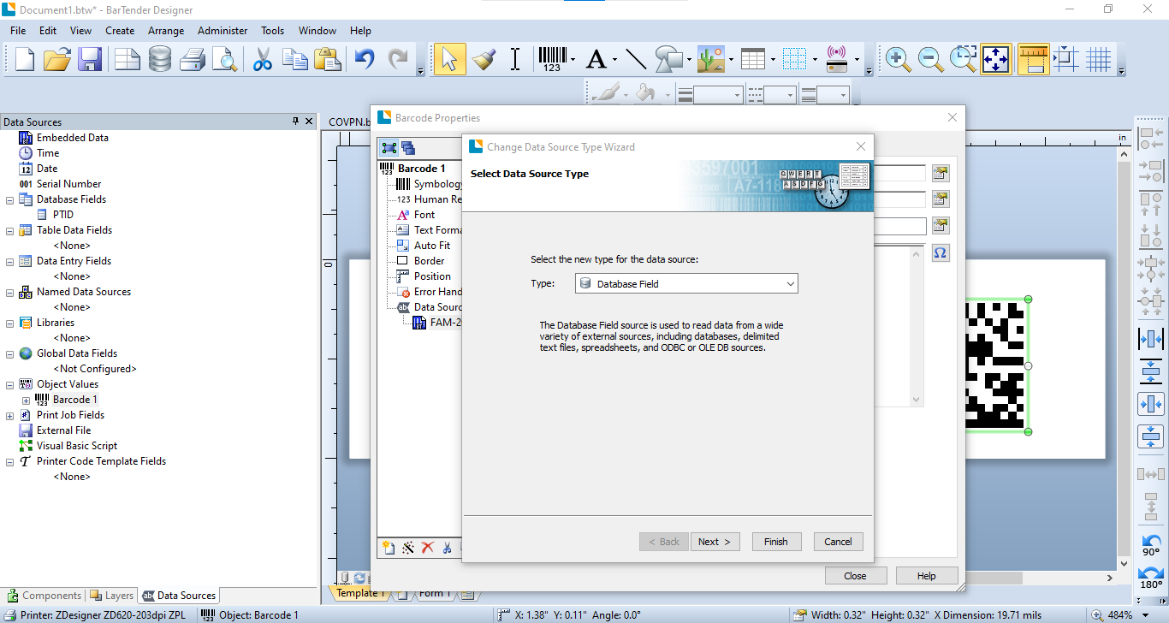This screenshot has height=623, width=1169.
Task: Click the omega special character button
Action: (941, 253)
